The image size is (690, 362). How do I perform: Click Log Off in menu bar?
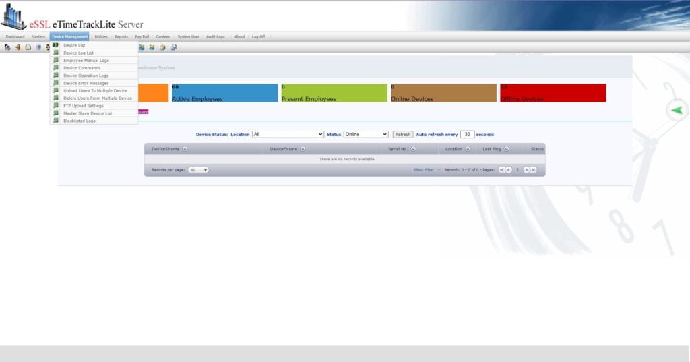point(258,36)
